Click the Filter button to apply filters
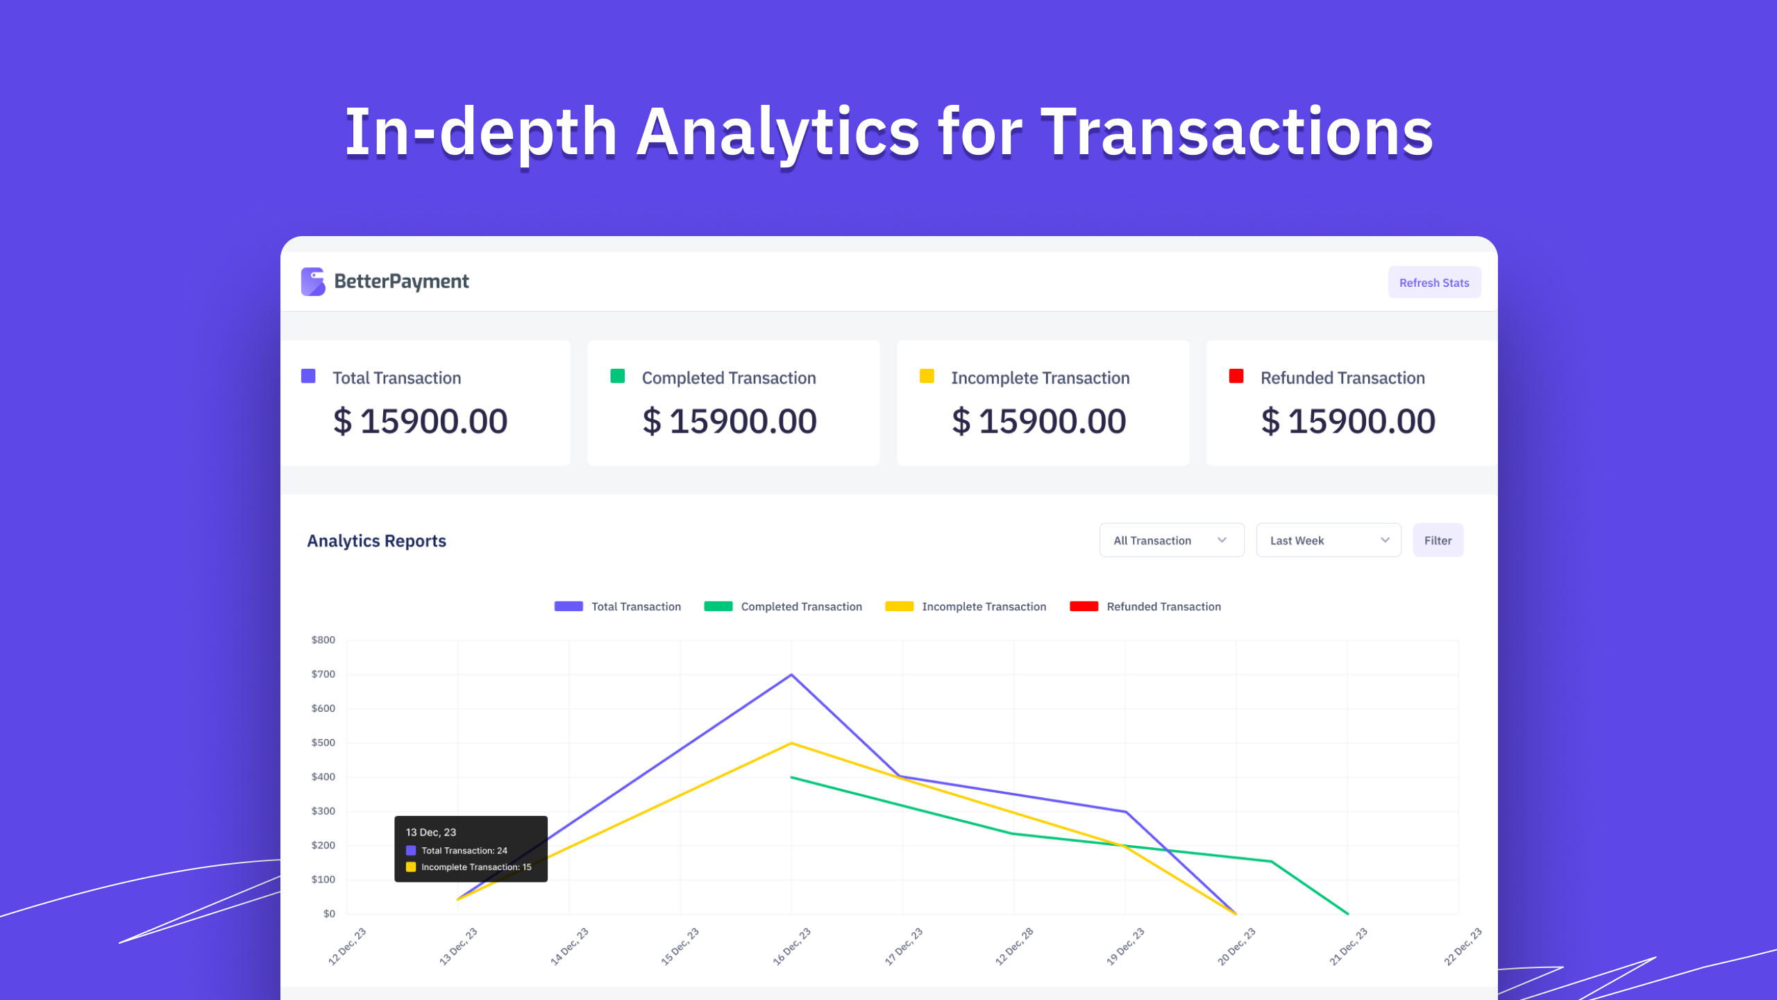 click(1438, 541)
